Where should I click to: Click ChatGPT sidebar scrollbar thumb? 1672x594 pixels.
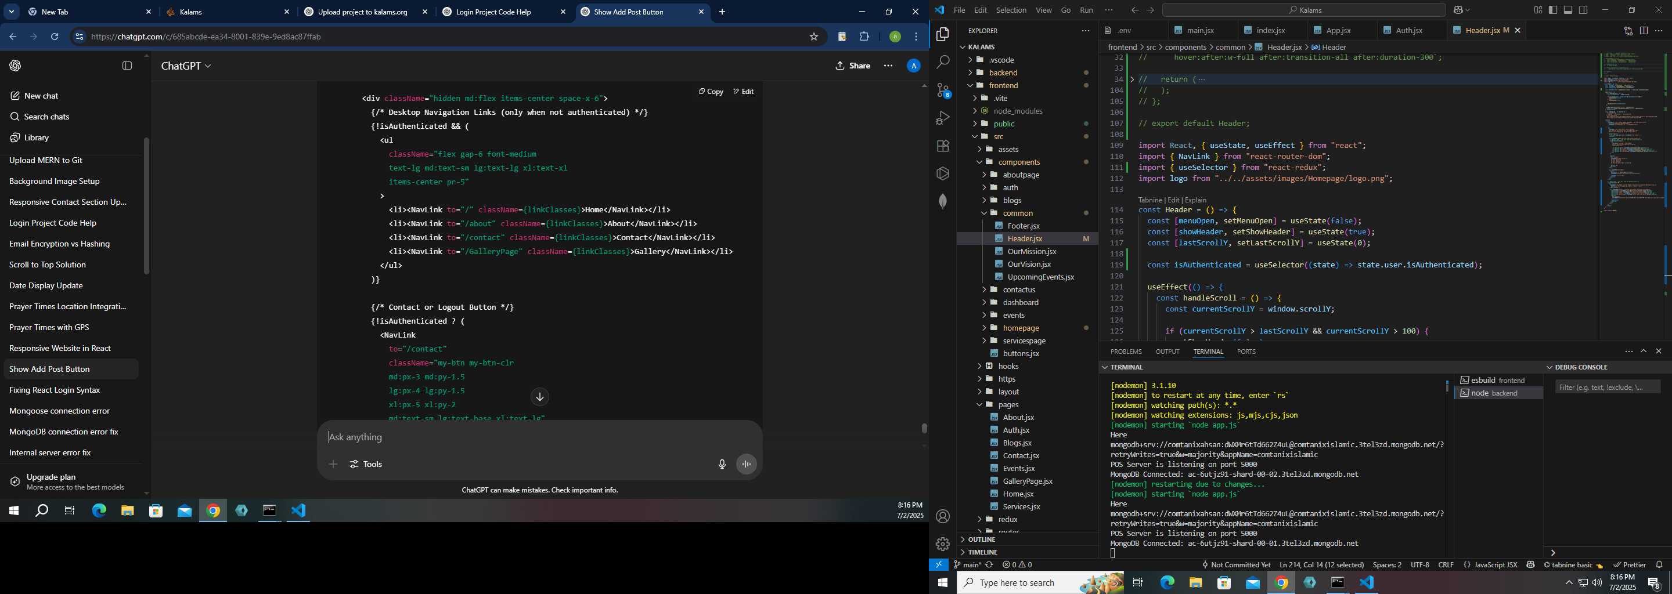pyautogui.click(x=147, y=205)
